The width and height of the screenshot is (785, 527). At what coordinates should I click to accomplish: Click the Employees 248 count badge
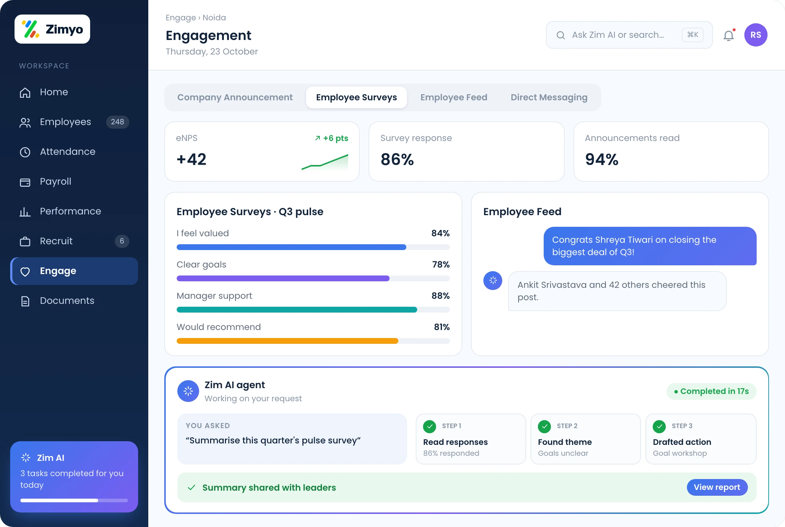(x=117, y=122)
